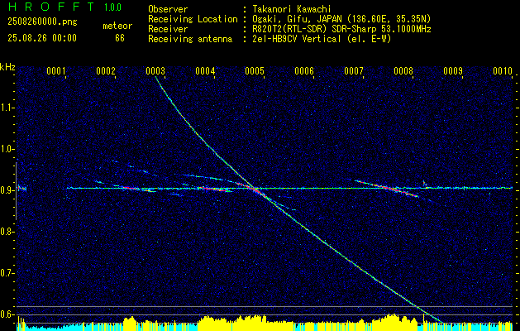Screen dimensions: 520x331
Task: Click the 0008 time marker
Action: [x=403, y=71]
